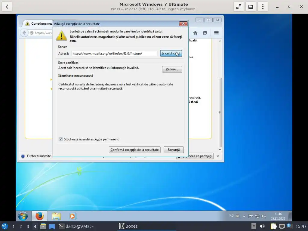Image resolution: width=308 pixels, height=231 pixels.
Task: Open certificate details with Vedere button
Action: (x=172, y=69)
